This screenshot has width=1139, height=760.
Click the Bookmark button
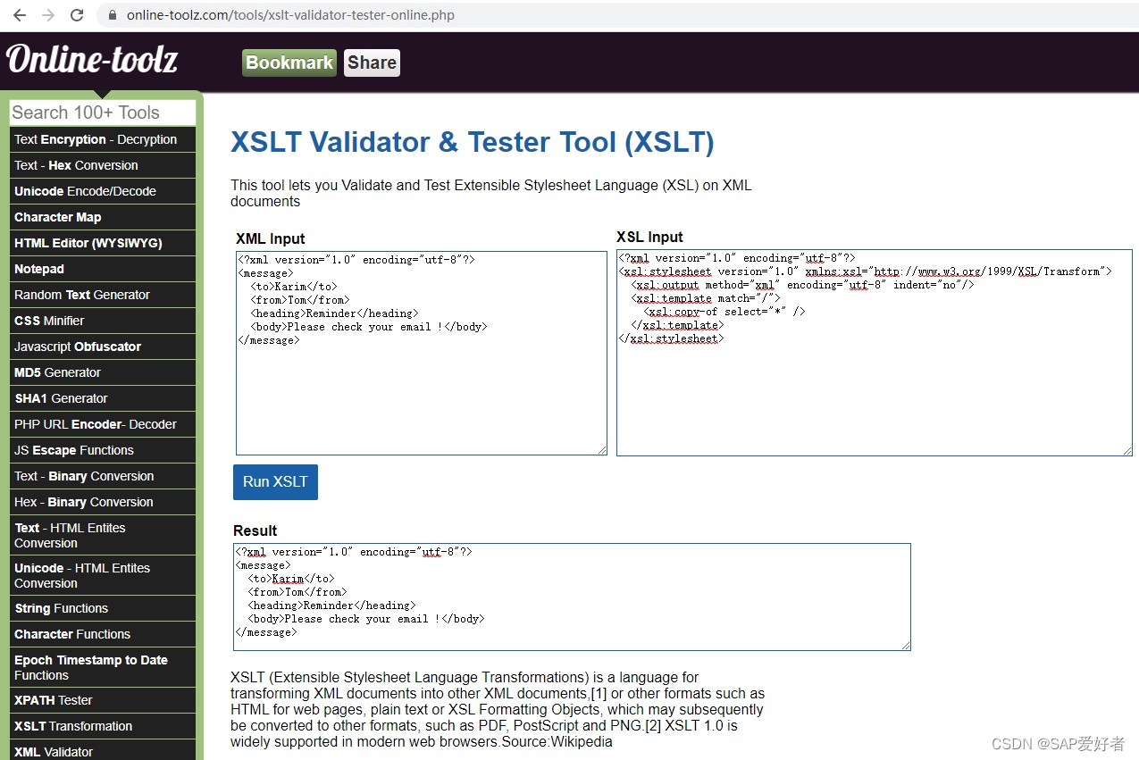coord(289,63)
